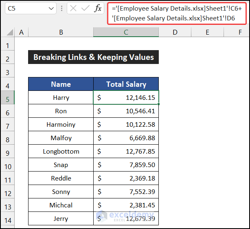Image resolution: width=250 pixels, height=229 pixels.
Task: Select row 5 header
Action: (8, 98)
